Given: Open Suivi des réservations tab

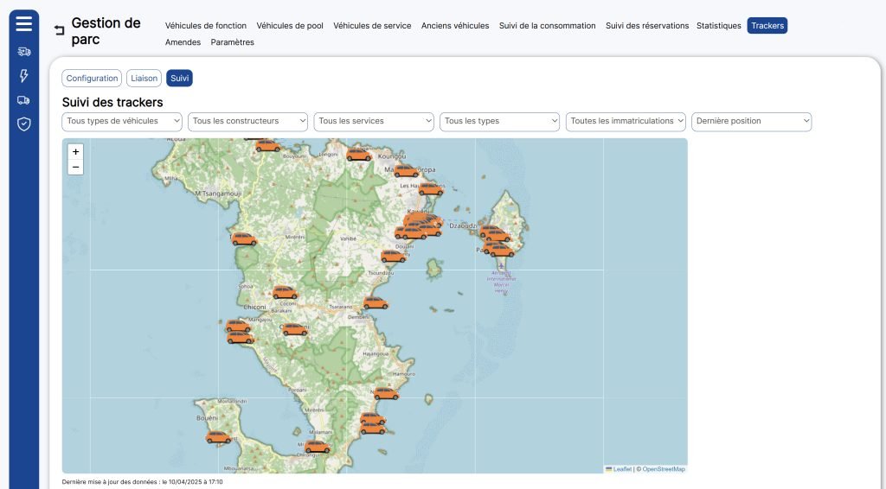Looking at the screenshot, I should (x=647, y=25).
